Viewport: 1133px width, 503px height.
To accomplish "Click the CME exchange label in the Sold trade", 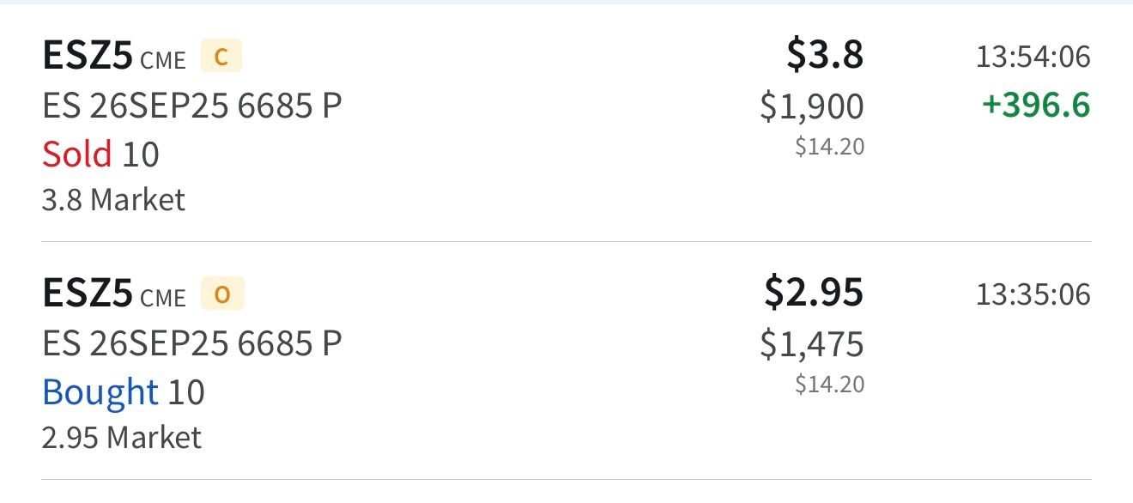I will pyautogui.click(x=162, y=61).
